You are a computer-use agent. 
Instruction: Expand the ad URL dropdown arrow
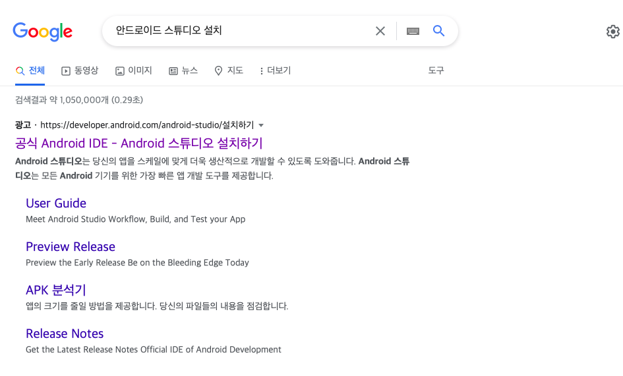(x=261, y=125)
